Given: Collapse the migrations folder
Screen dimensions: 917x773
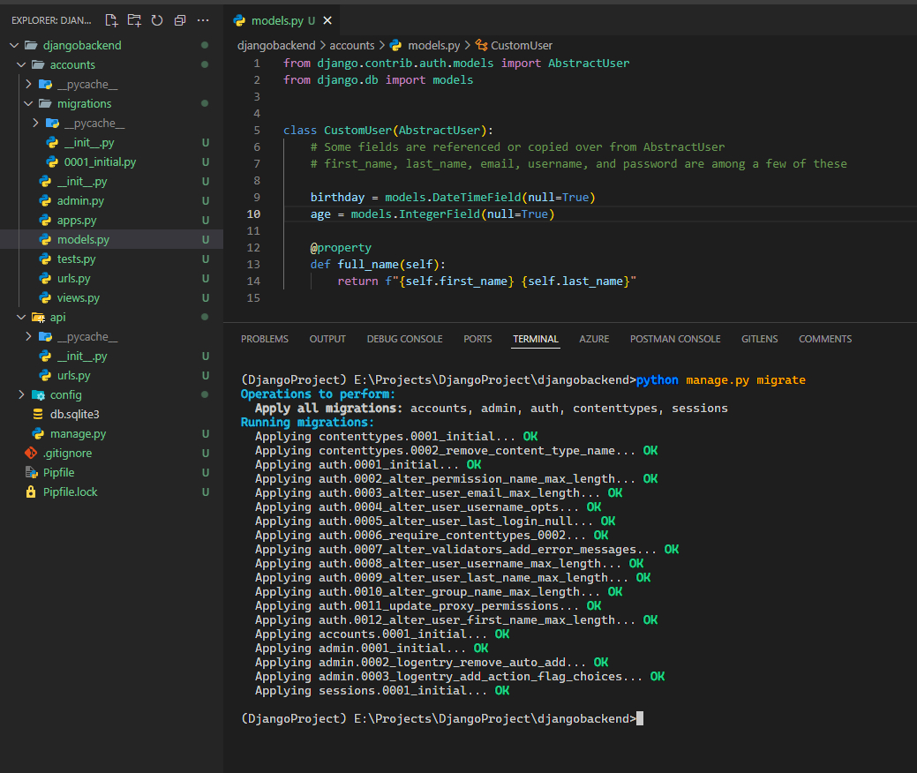Looking at the screenshot, I should click(x=84, y=103).
